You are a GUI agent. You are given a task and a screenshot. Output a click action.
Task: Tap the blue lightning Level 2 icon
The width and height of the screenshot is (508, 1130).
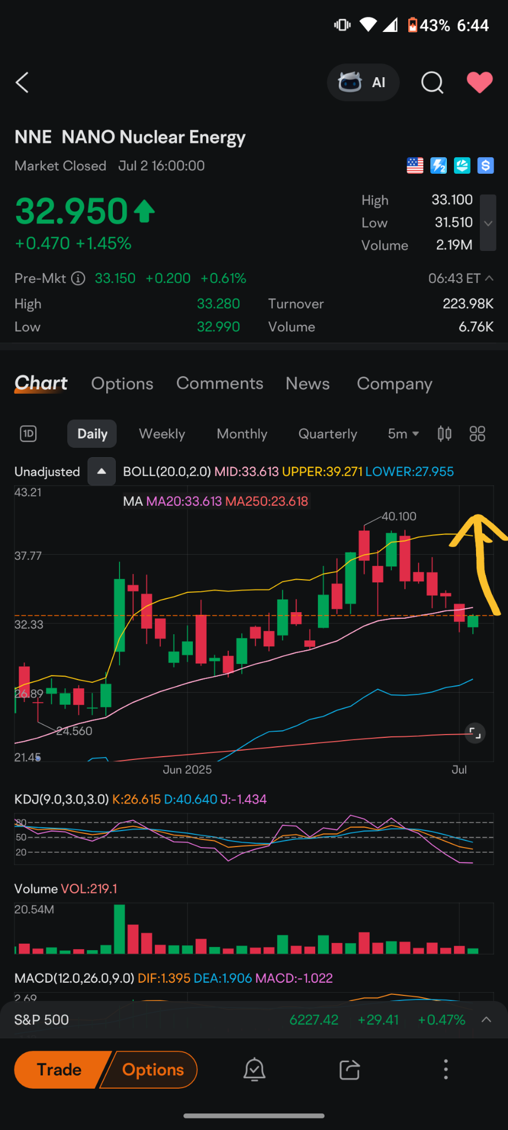pyautogui.click(x=439, y=165)
